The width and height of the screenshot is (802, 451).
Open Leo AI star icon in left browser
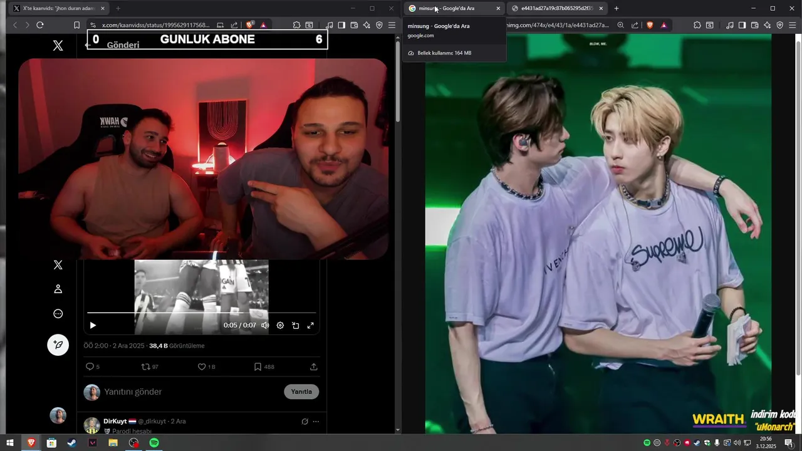click(367, 25)
